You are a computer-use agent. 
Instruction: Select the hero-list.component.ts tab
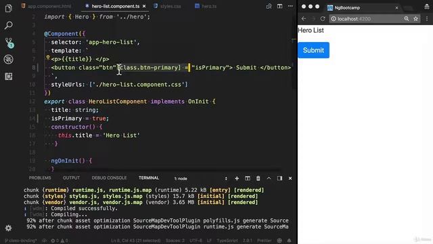116,6
